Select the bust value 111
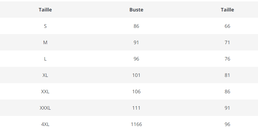Viewport: 258px width, 135px height. point(136,108)
